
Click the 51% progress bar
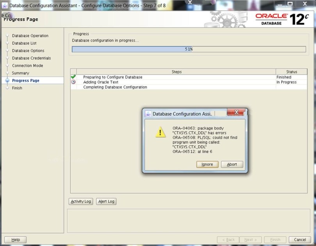[x=189, y=50]
